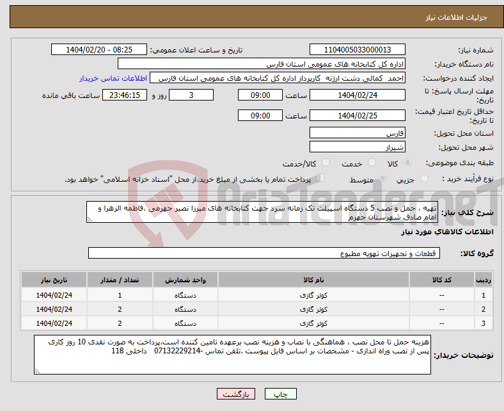Click واحد شمارش column header
The width and height of the screenshot is (504, 411).
(185, 280)
